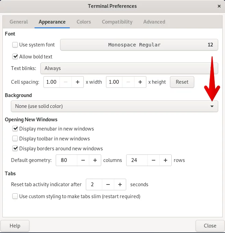Enable the Use system font checkbox
Image resolution: width=225 pixels, height=233 pixels.
(15, 45)
